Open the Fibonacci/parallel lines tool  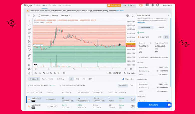29,29
